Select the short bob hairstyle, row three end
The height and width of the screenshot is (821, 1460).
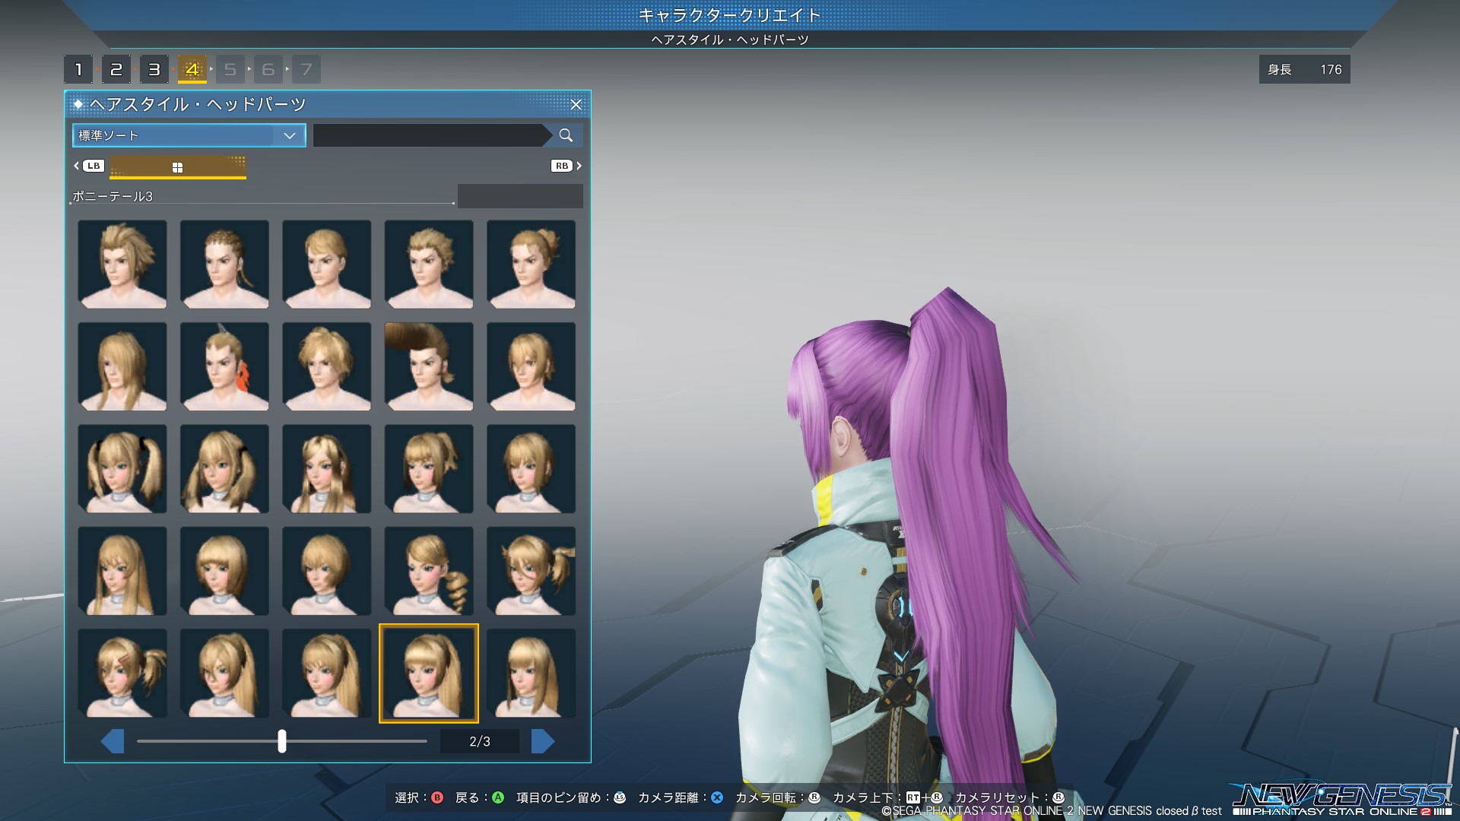pyautogui.click(x=531, y=468)
